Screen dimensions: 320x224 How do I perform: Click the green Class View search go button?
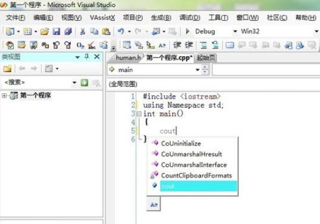pyautogui.click(x=84, y=83)
